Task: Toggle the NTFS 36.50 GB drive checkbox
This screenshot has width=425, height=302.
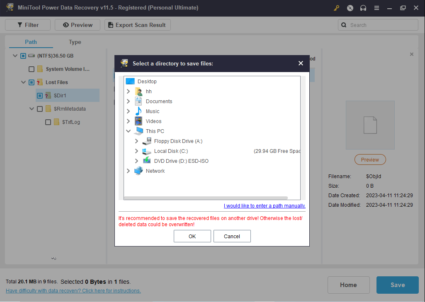Action: click(x=23, y=56)
